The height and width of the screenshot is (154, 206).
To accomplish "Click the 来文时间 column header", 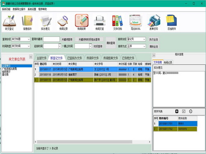I will 60,64.
